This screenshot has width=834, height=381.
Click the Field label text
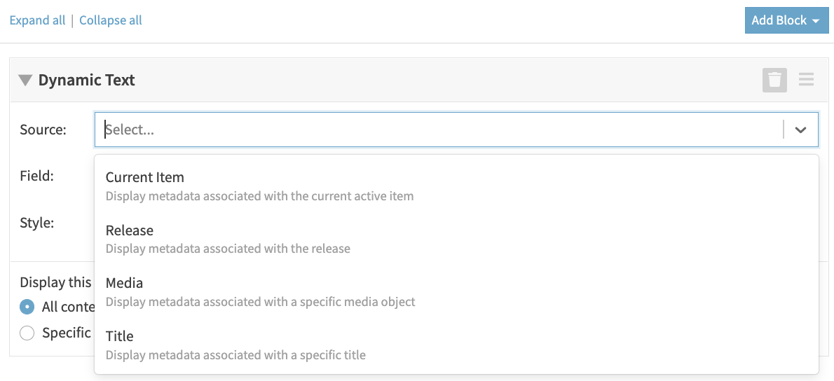36,176
